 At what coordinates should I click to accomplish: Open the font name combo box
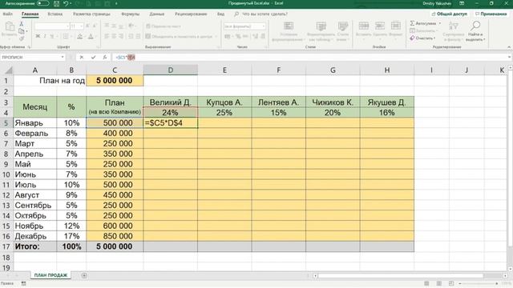point(51,26)
